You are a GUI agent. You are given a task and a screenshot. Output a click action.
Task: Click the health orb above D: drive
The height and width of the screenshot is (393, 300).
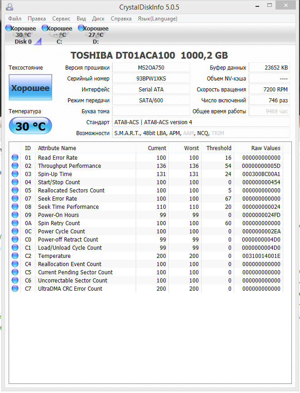pos(81,28)
